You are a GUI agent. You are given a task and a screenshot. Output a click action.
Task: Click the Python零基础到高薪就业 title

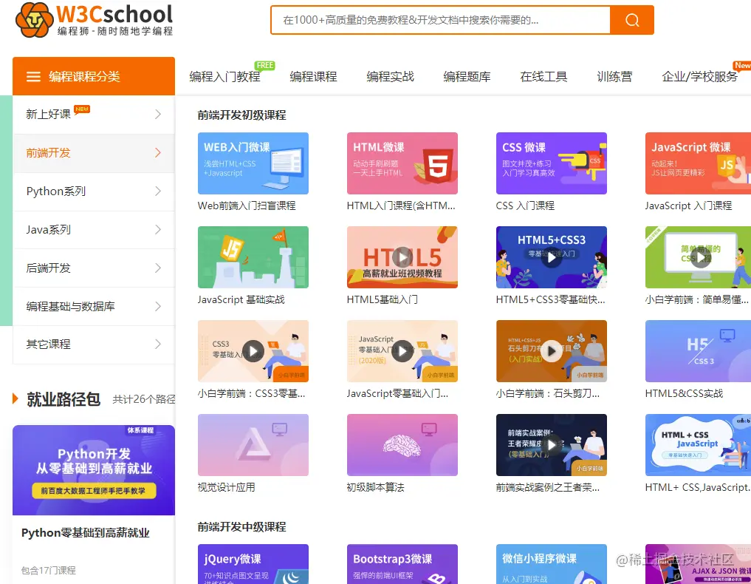coord(85,533)
